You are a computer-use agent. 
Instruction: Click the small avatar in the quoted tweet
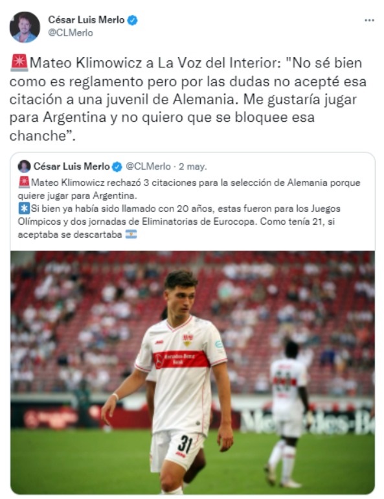(24, 167)
